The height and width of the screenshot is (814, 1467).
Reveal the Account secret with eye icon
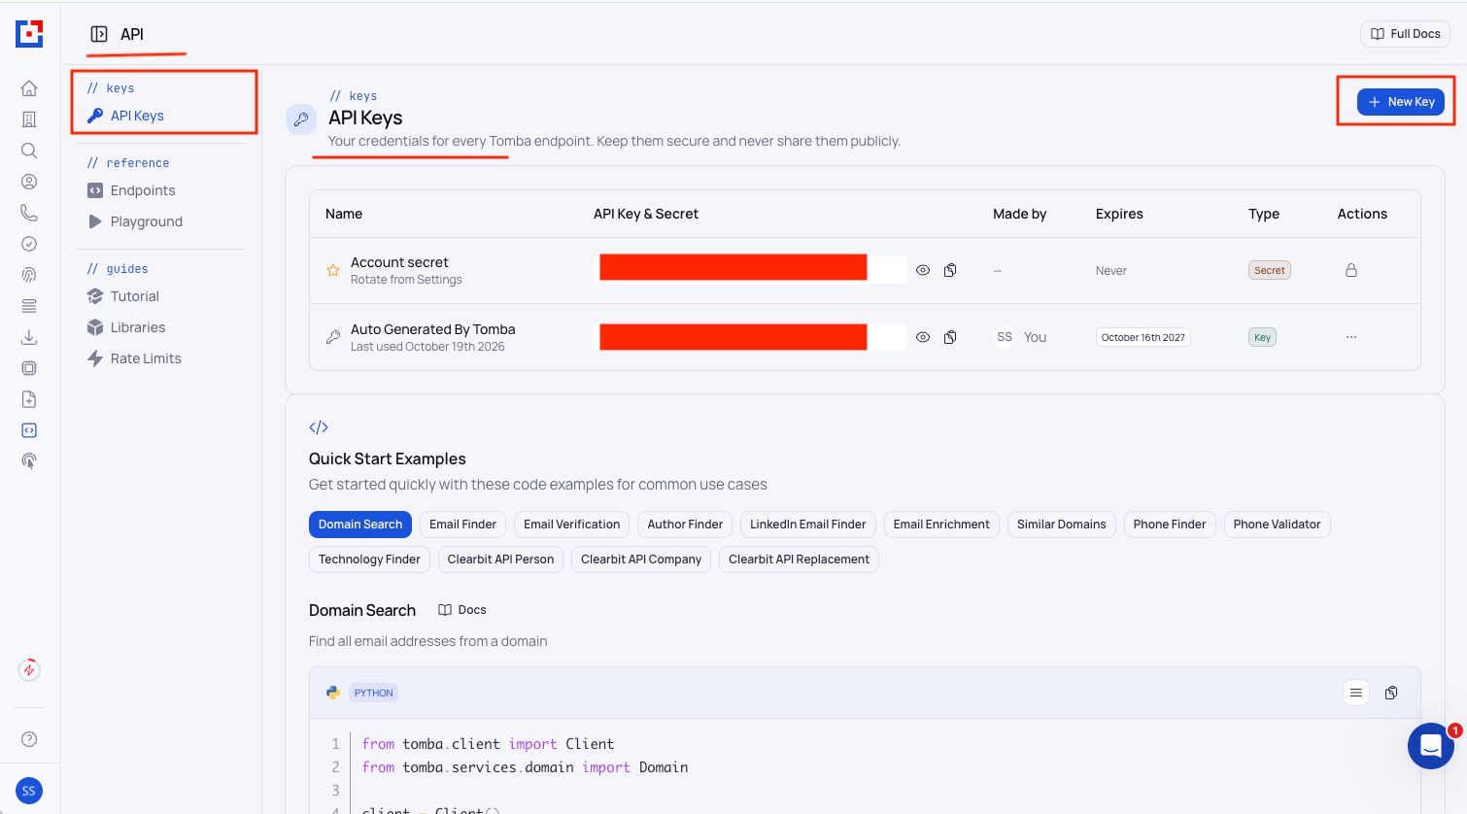pyautogui.click(x=923, y=270)
